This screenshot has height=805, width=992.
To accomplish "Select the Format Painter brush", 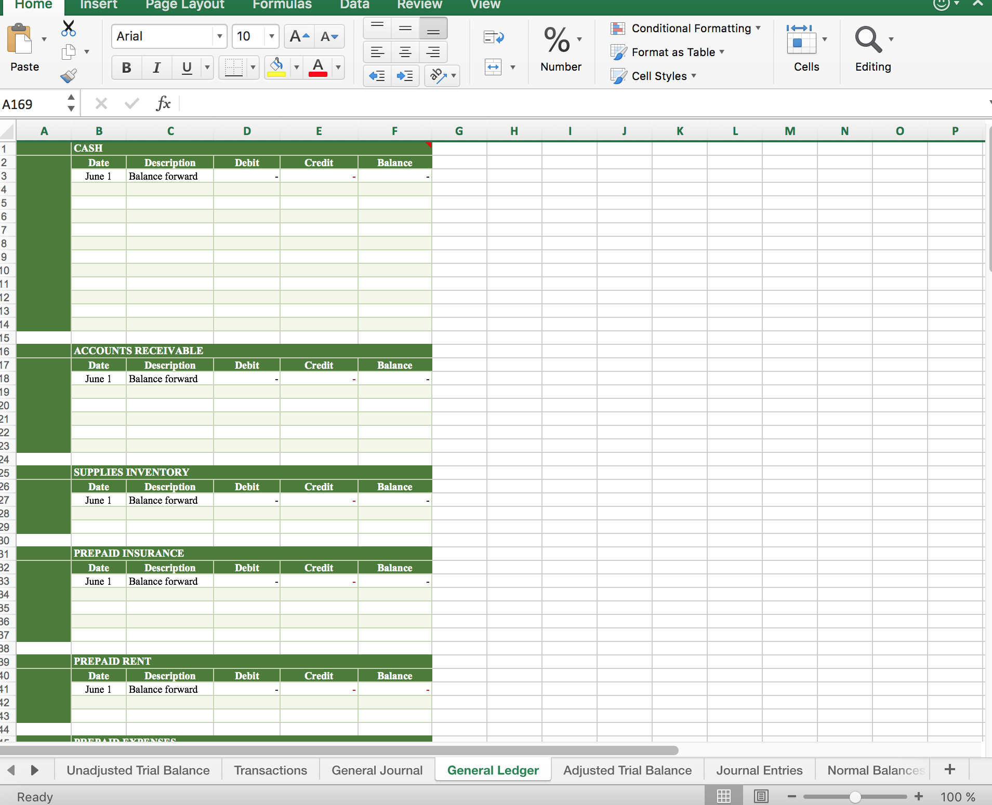I will point(69,76).
